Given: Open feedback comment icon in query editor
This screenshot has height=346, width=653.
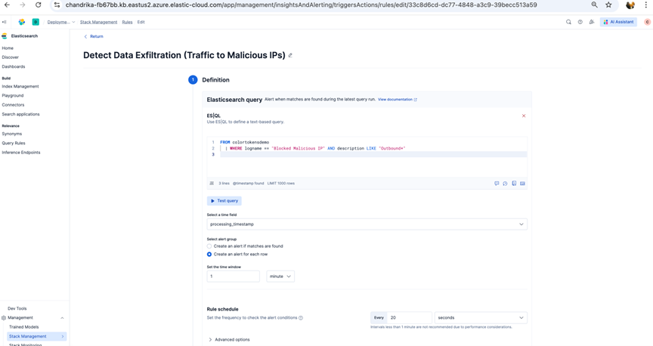Looking at the screenshot, I should coord(497,184).
